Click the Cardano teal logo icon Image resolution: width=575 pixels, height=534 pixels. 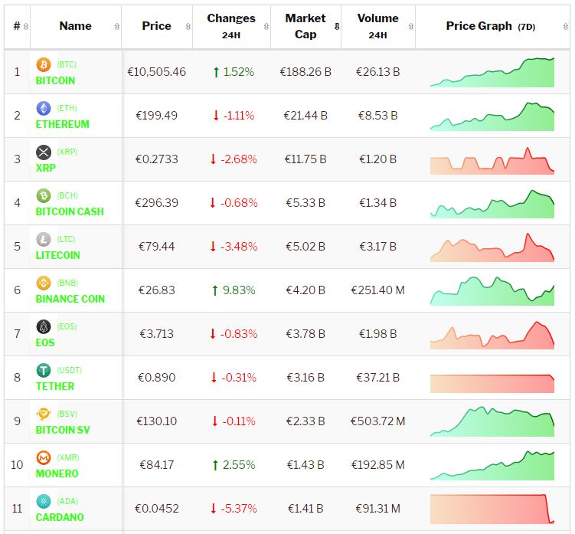pyautogui.click(x=44, y=502)
